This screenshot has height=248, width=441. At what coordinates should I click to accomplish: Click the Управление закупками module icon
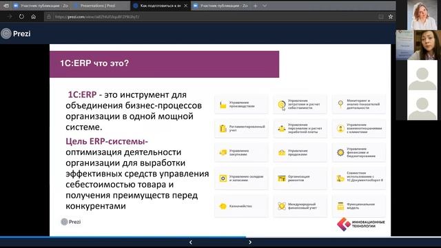(x=223, y=153)
